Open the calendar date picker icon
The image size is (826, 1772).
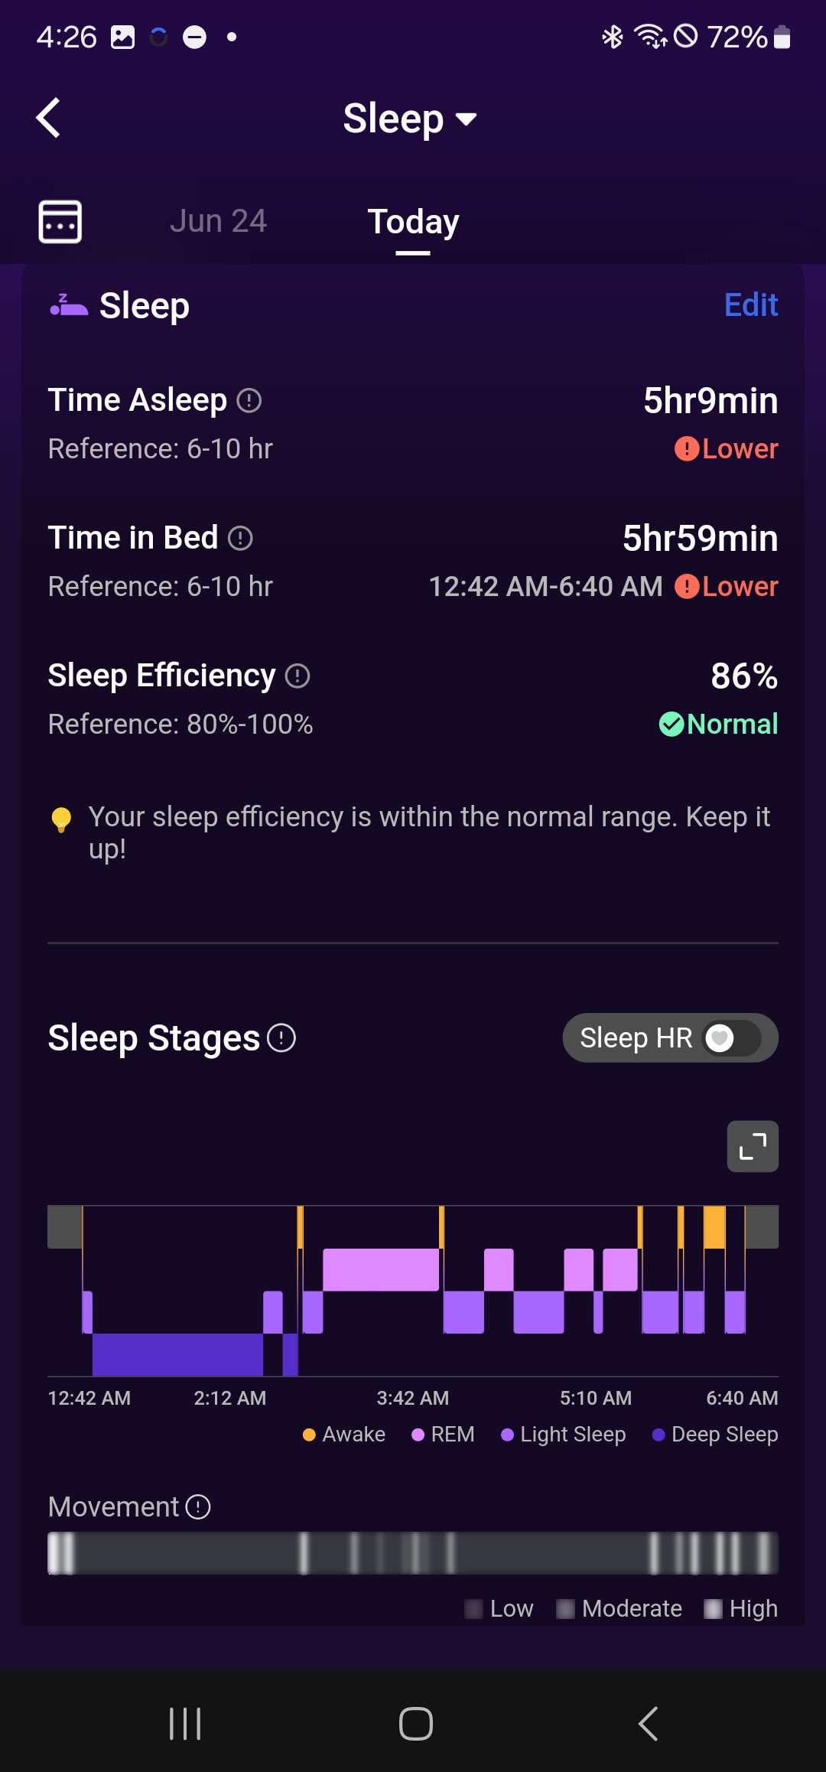[60, 222]
